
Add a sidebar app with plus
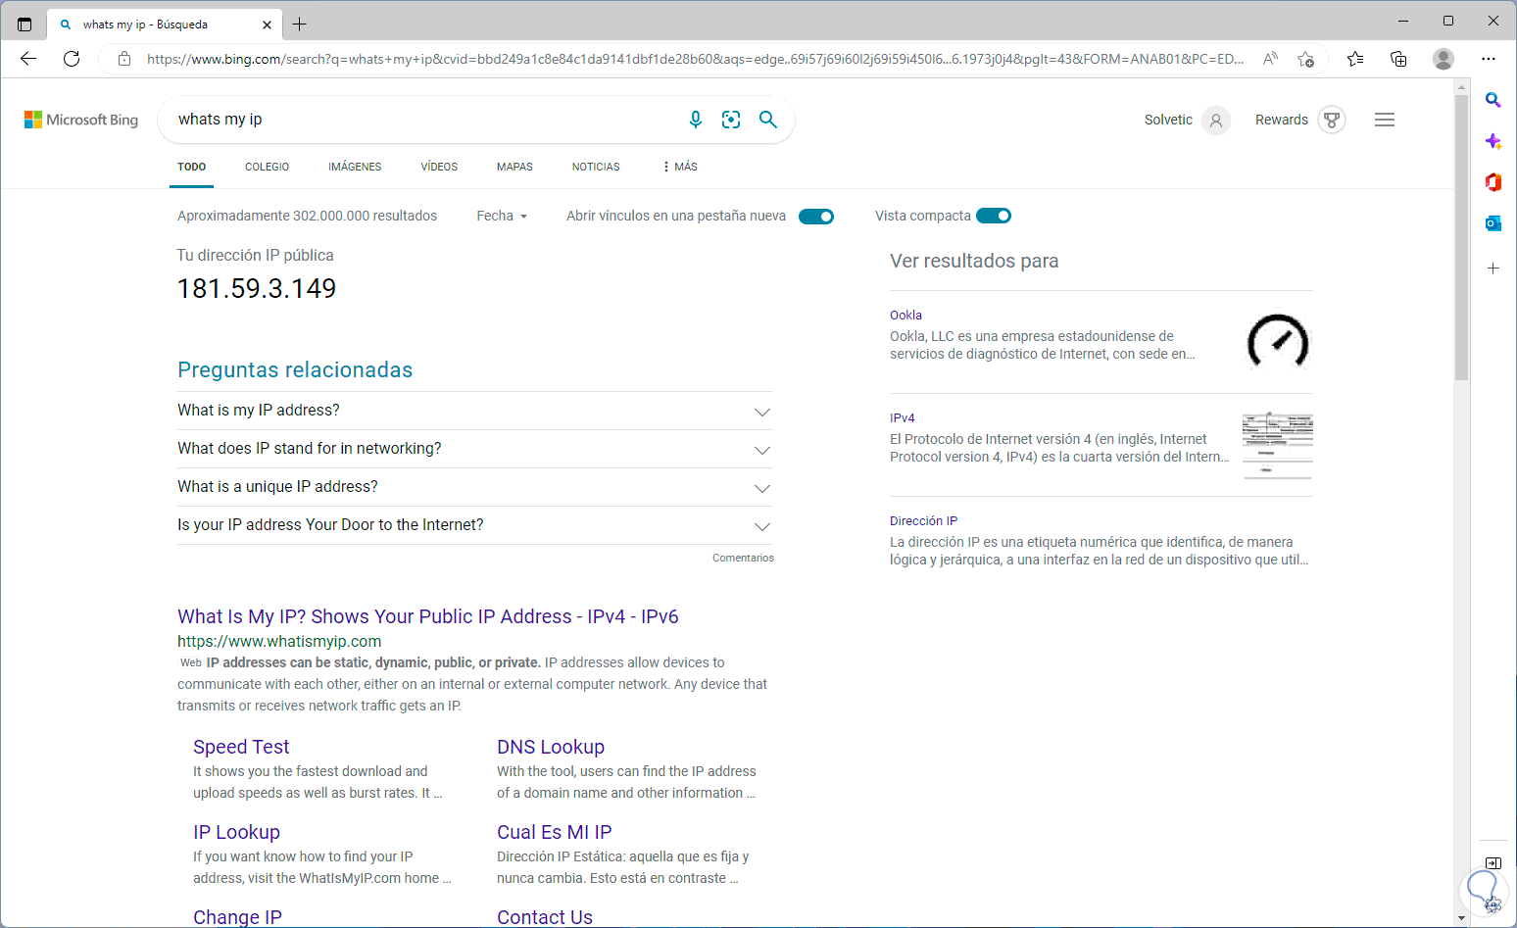point(1493,268)
